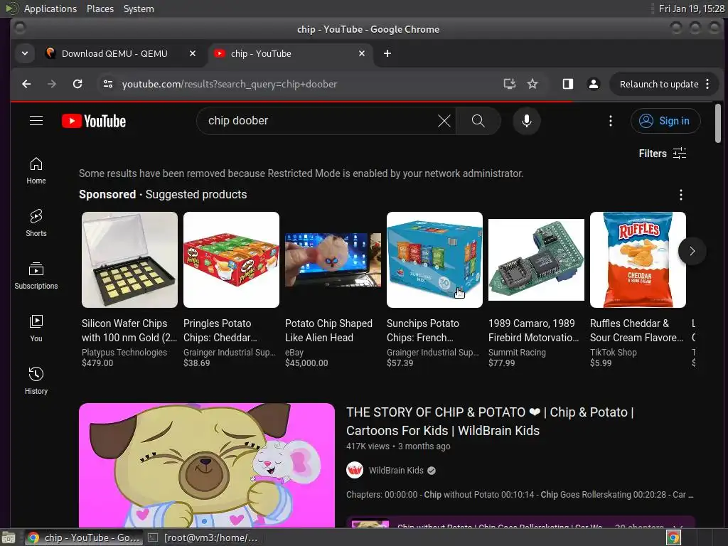The height and width of the screenshot is (546, 728).
Task: Open the Applications menu
Action: pos(50,9)
